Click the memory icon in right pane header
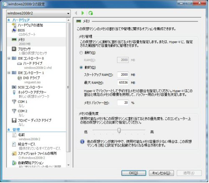209x183 pixels. click(79, 21)
